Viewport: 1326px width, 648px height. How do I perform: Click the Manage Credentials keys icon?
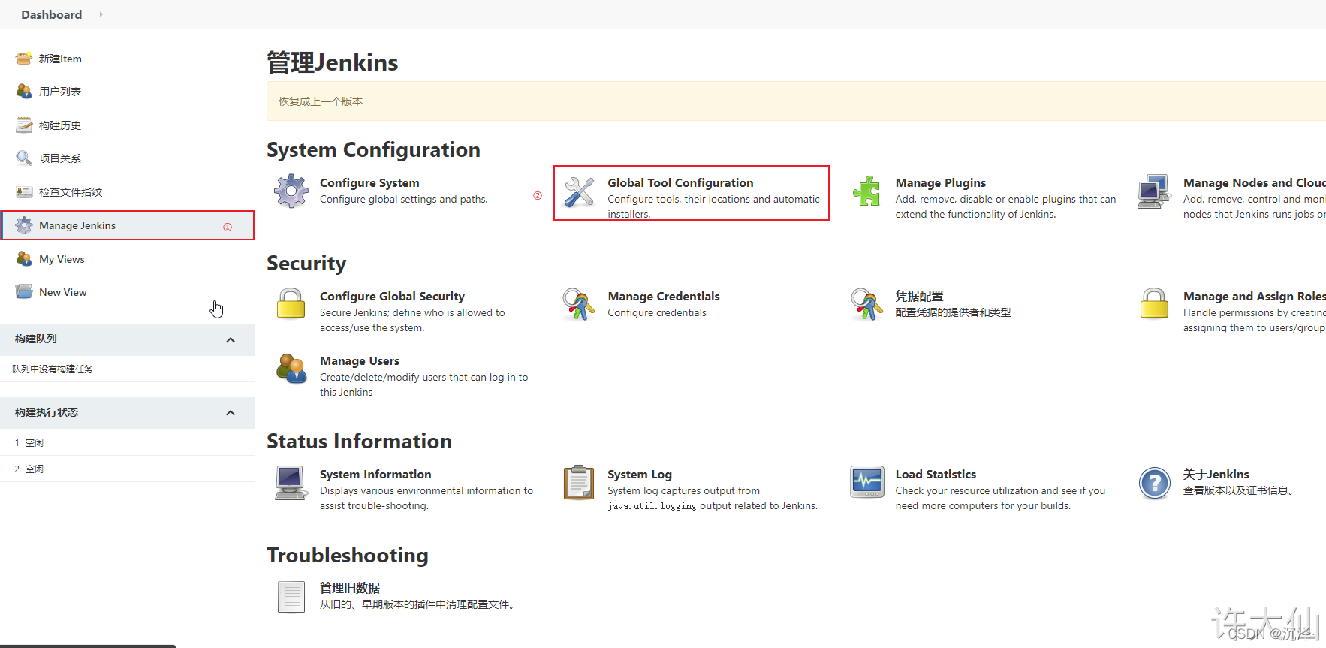tap(579, 304)
